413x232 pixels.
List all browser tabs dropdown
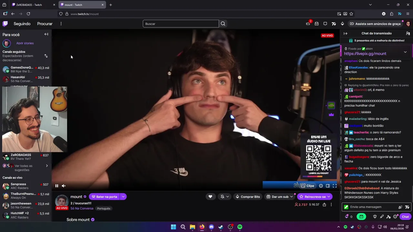click(x=370, y=5)
